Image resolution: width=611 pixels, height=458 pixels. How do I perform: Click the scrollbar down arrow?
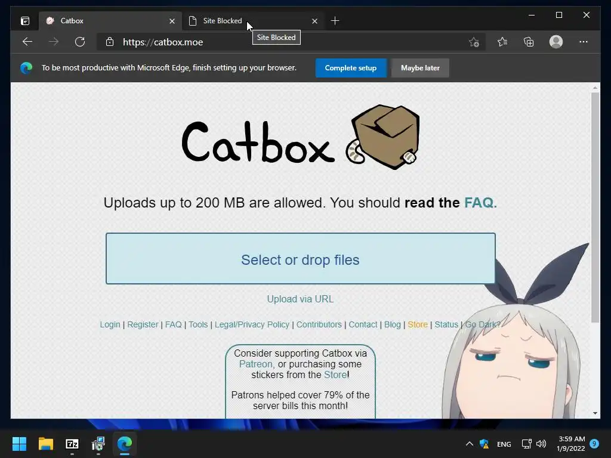point(595,413)
